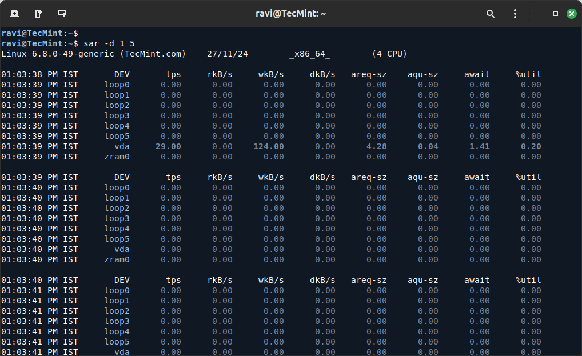Viewport: 582px width, 356px height.
Task: Click the first %util column header
Action: pos(528,74)
